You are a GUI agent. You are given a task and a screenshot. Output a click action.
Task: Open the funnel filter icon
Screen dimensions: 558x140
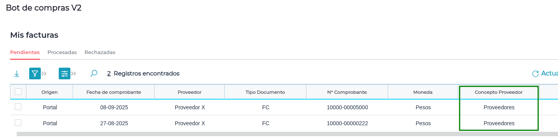pos(35,73)
